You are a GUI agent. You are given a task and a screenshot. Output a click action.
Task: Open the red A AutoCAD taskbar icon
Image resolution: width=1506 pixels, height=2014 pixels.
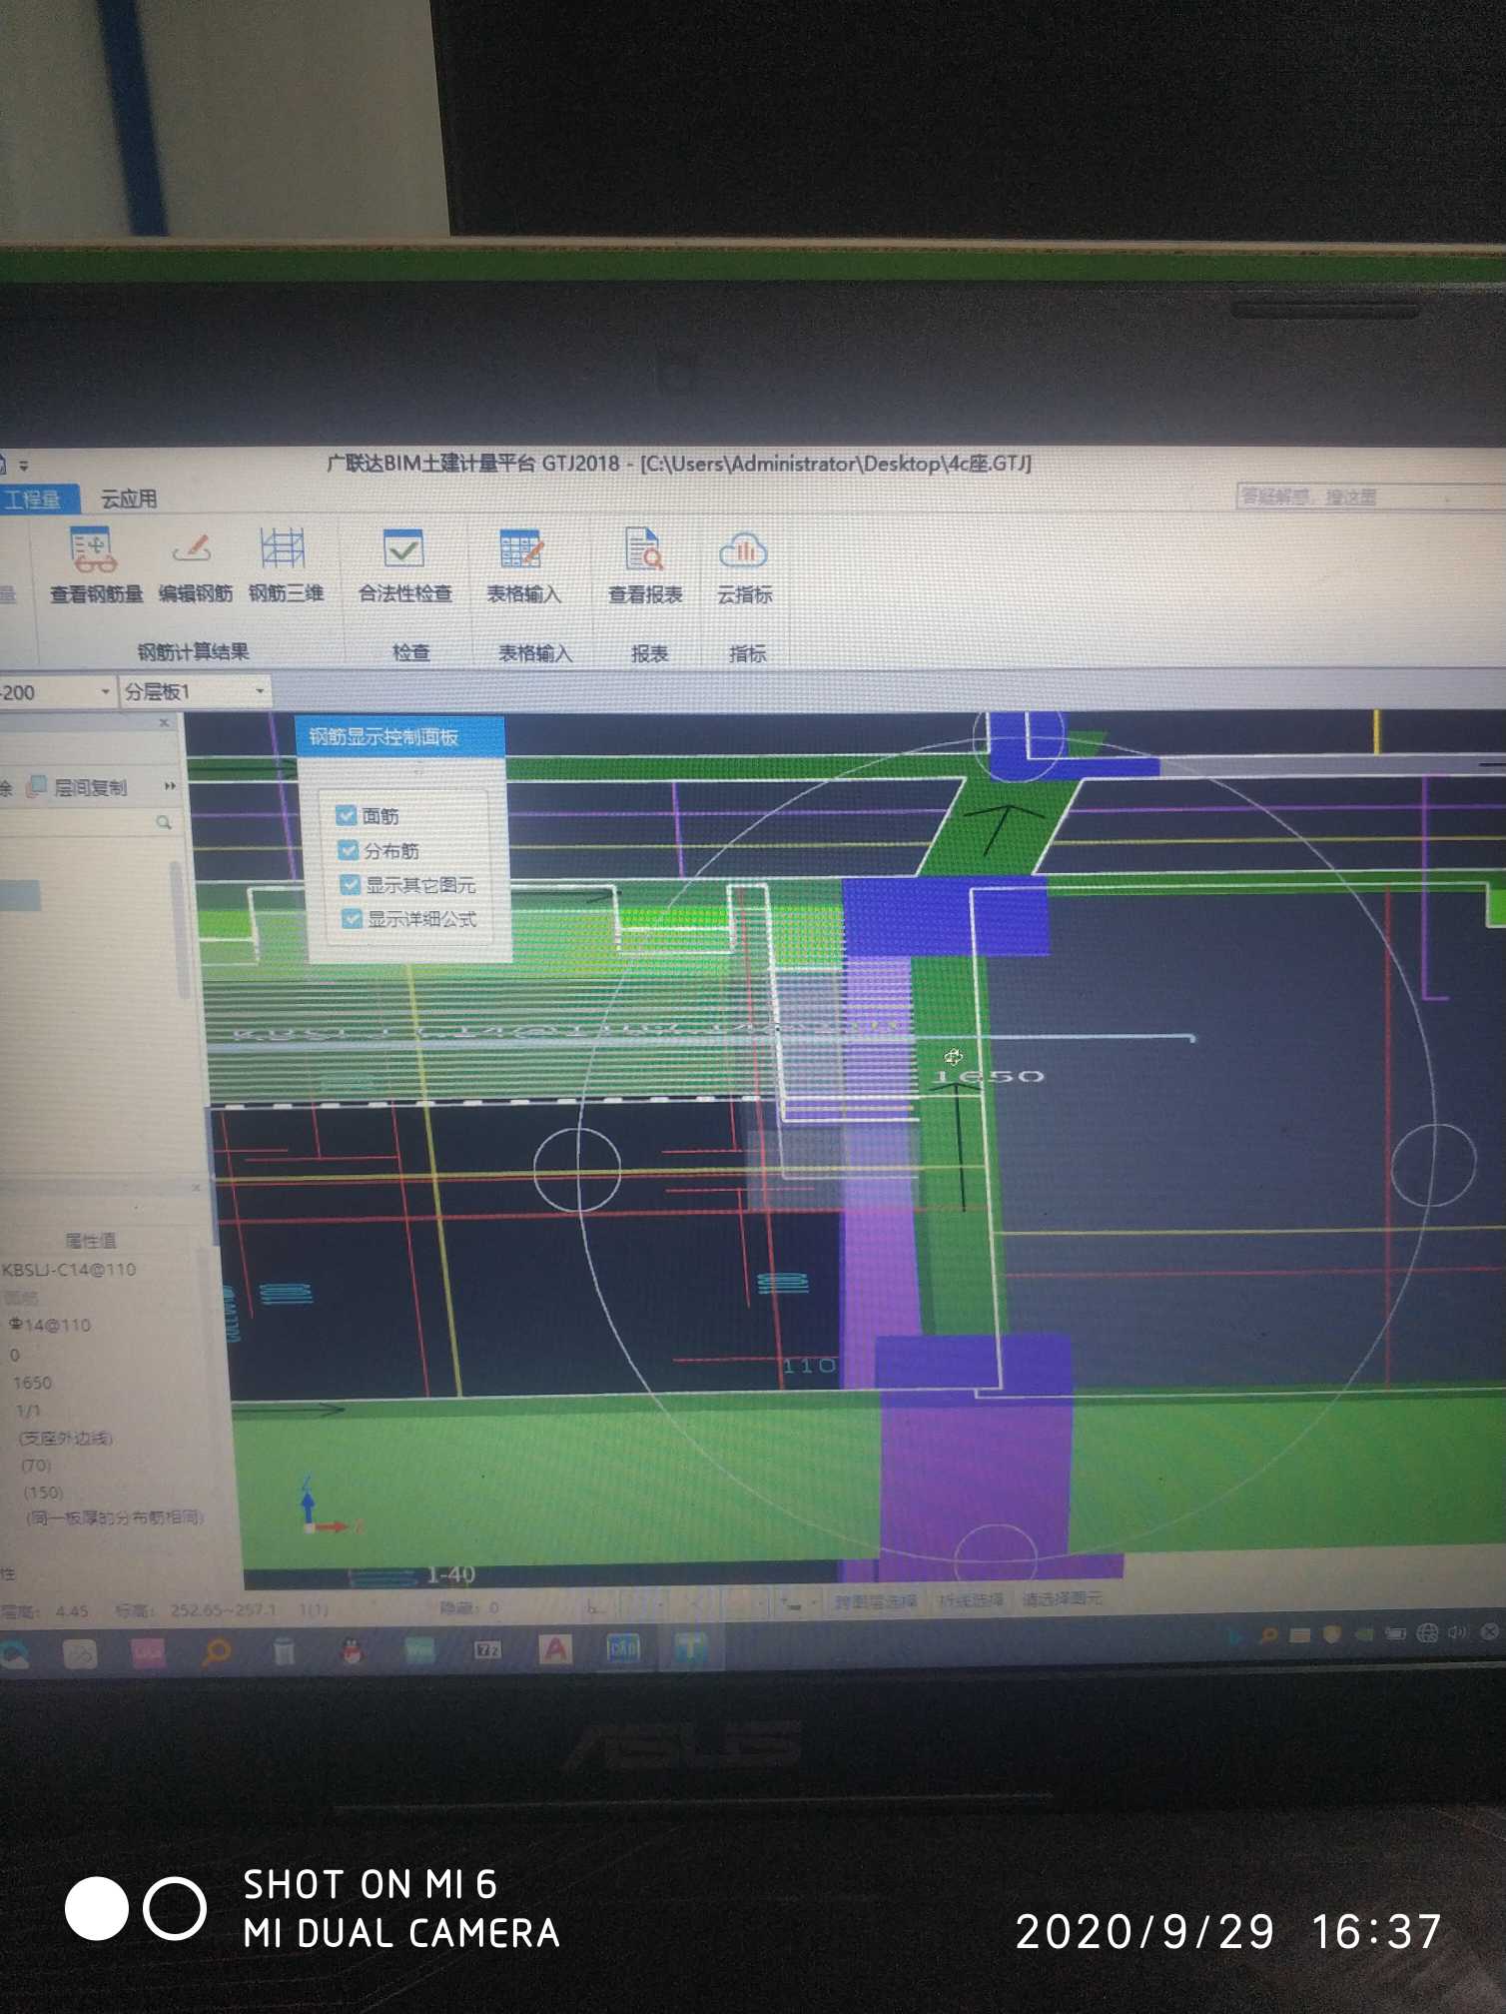pyautogui.click(x=555, y=1648)
